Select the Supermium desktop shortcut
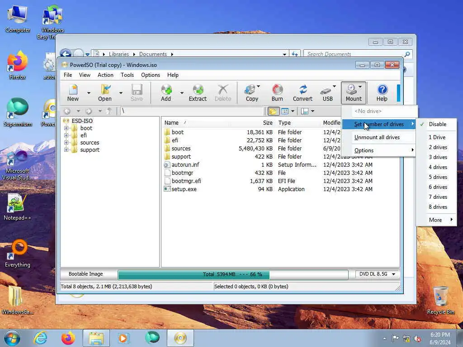 coord(18,112)
